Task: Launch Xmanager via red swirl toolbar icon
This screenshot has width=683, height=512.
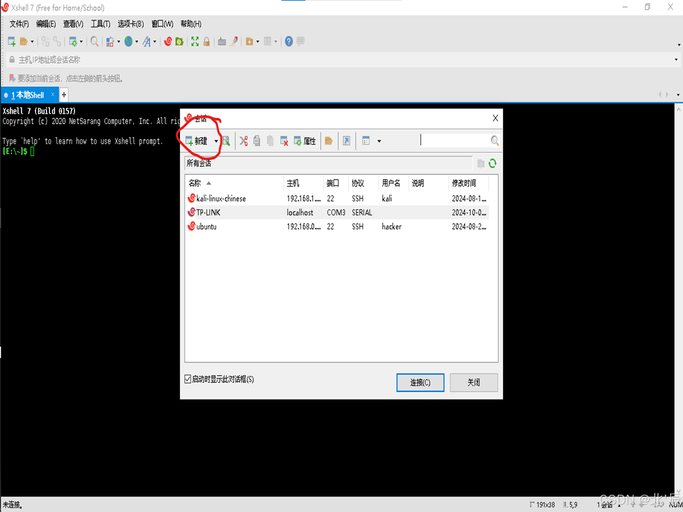Action: coord(168,42)
